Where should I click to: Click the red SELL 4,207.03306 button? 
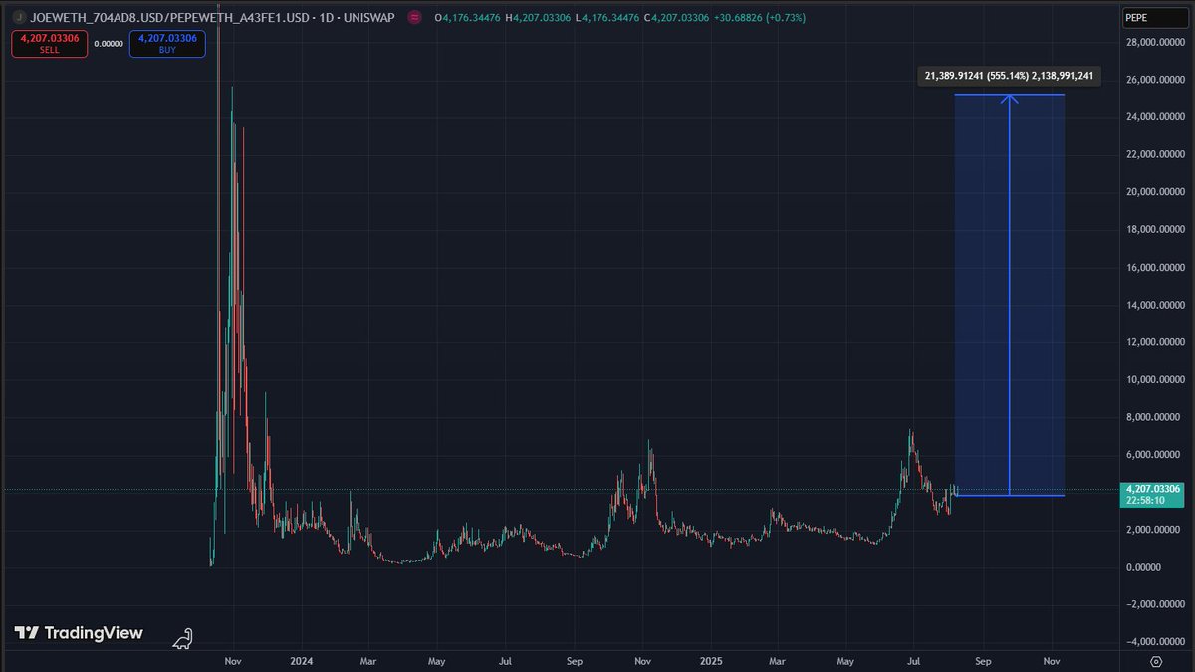coord(49,43)
